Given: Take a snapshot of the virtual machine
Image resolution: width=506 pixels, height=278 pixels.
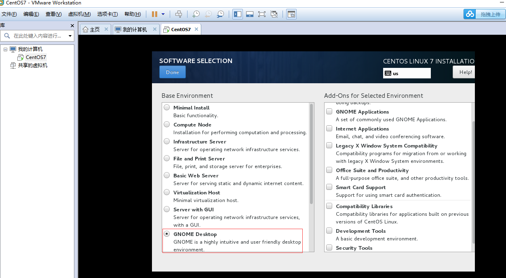Looking at the screenshot, I should (x=196, y=14).
